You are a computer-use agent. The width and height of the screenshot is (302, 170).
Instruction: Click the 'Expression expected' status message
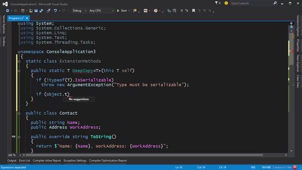coord(13,167)
